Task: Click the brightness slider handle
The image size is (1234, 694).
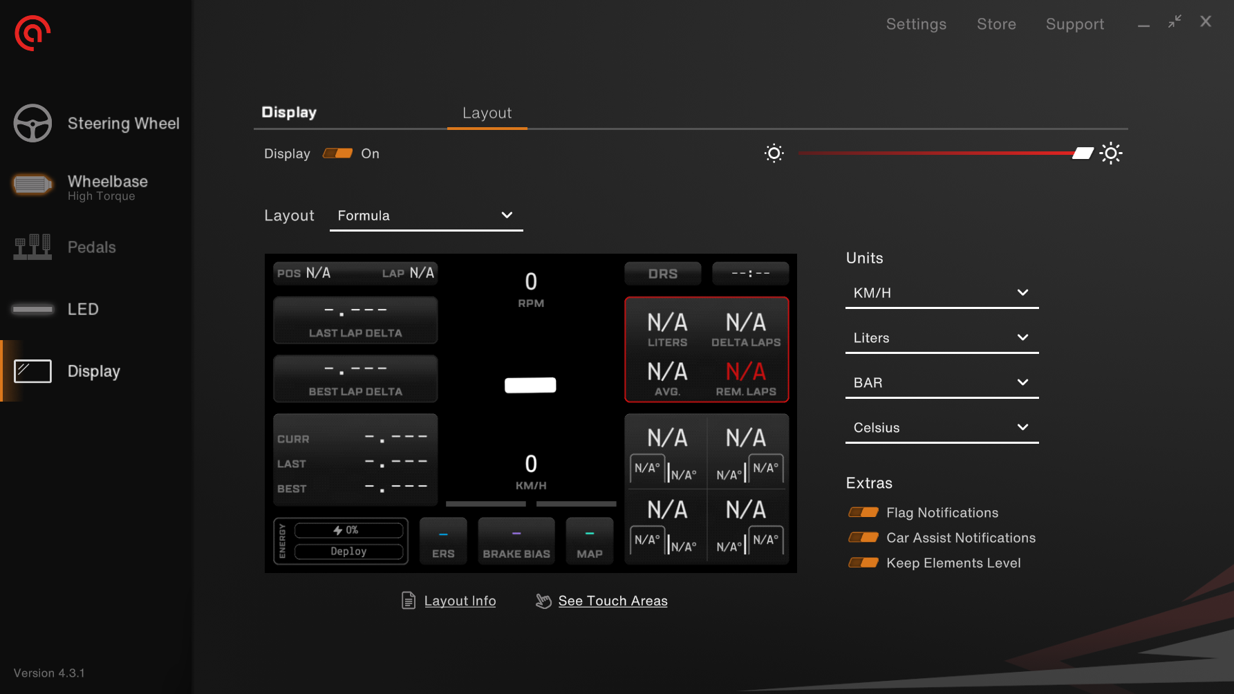Action: click(1083, 153)
